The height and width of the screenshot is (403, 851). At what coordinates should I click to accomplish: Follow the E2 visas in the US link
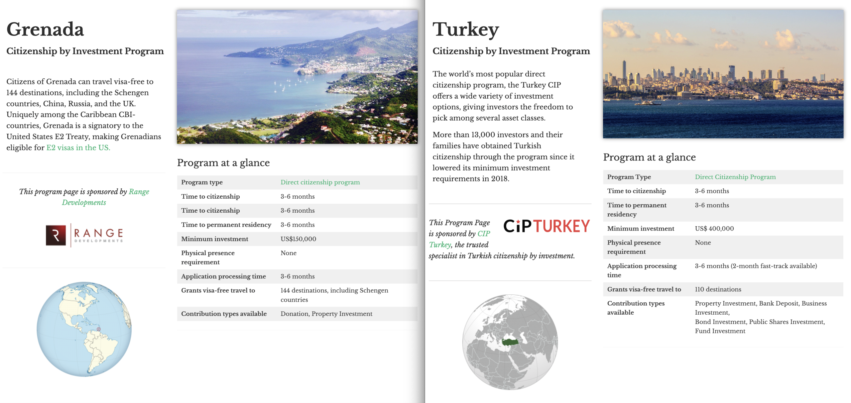(78, 148)
